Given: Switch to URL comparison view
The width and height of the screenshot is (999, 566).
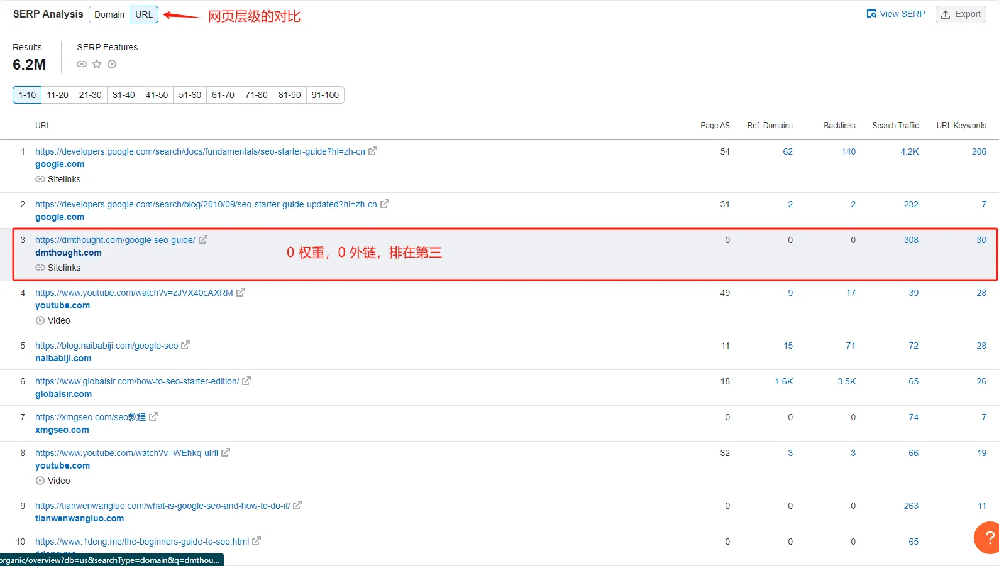Looking at the screenshot, I should coord(144,14).
